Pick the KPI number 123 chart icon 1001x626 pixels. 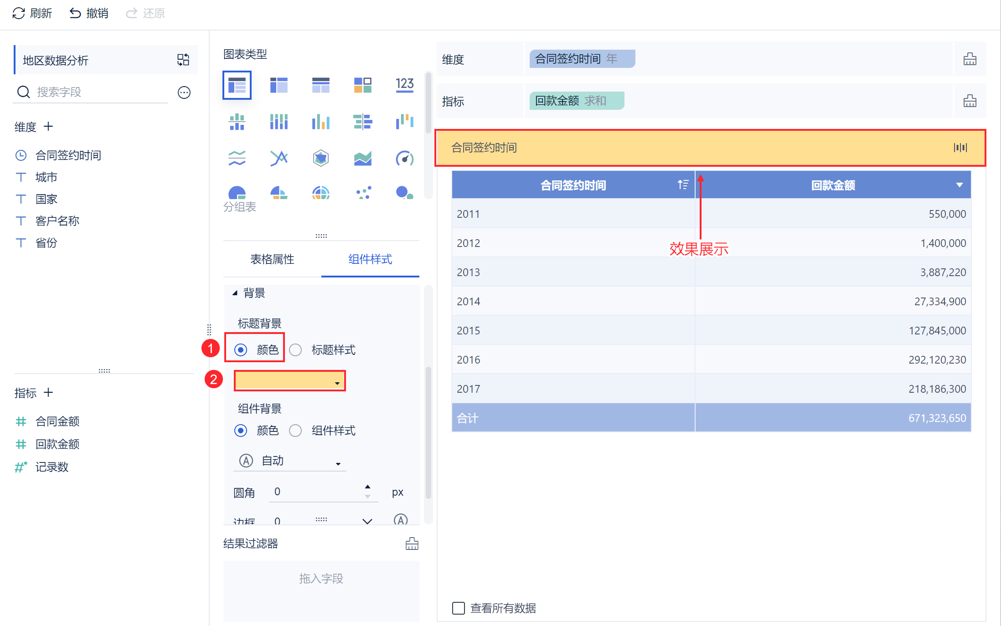point(404,85)
